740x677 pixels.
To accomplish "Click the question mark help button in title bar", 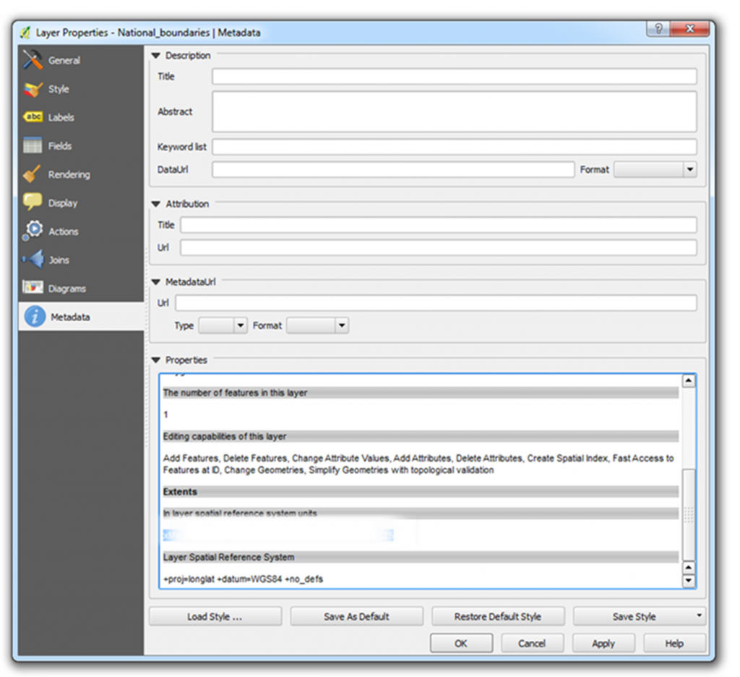I will 658,28.
